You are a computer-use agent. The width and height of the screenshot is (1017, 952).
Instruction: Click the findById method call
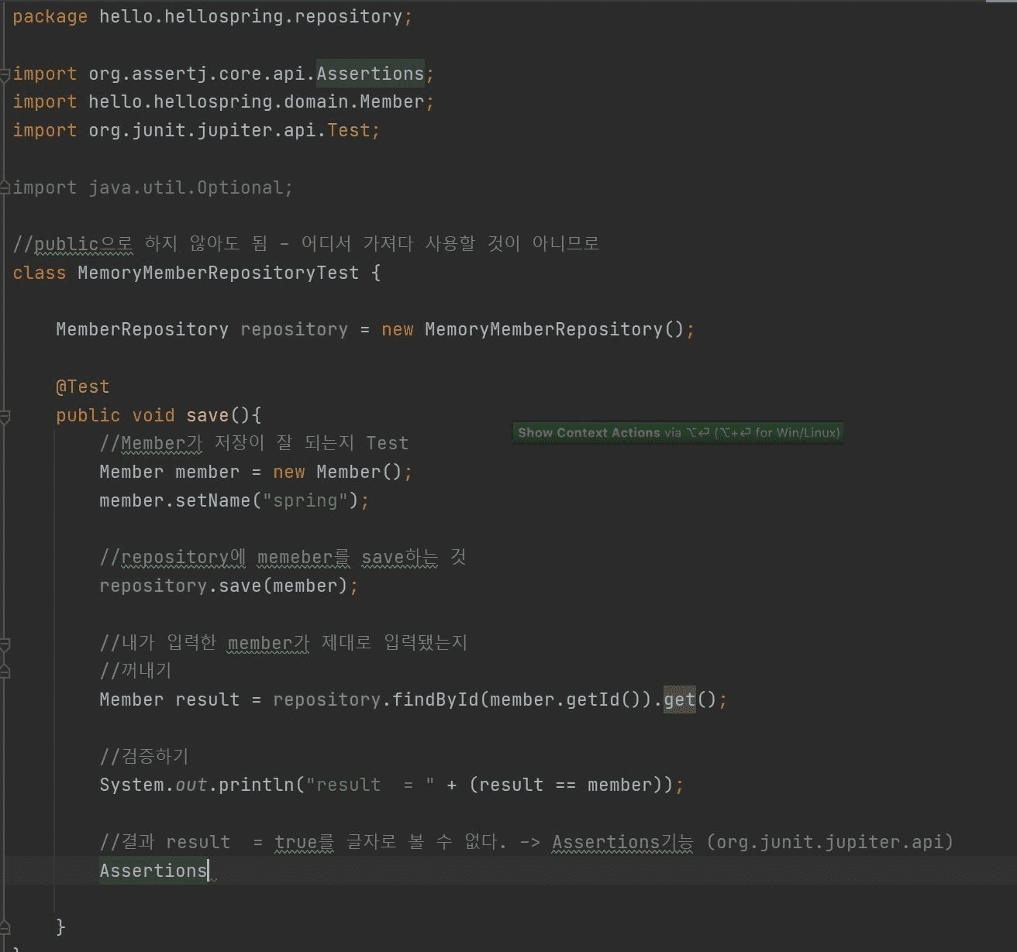tap(435, 700)
